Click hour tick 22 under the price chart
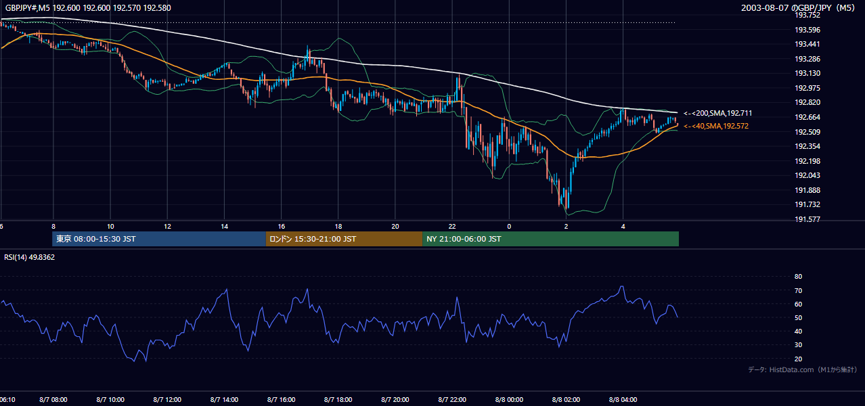This screenshot has height=406, width=865. tap(452, 227)
